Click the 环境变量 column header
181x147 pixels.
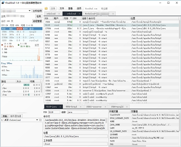(119, 111)
